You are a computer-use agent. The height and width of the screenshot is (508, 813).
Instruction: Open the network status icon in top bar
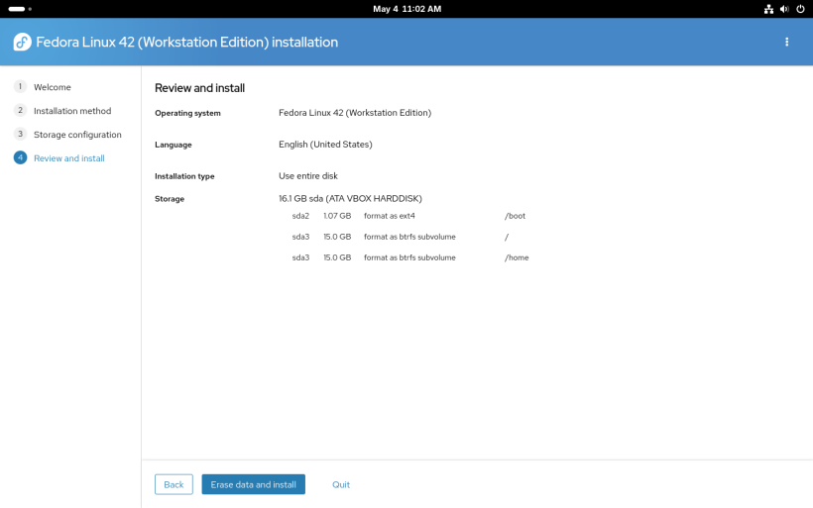769,9
